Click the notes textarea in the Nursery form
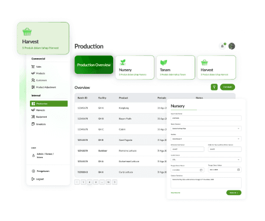This screenshot has width=265, height=221. tap(206, 182)
